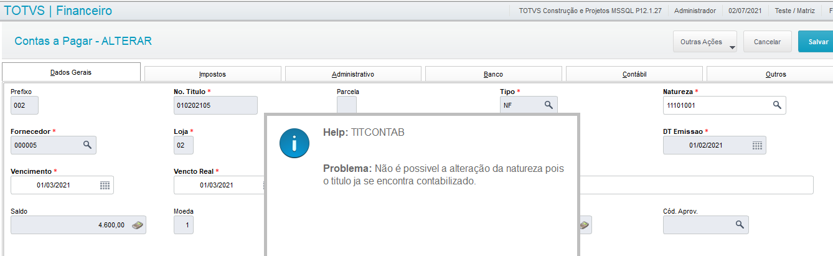Open the Administrativo tab
This screenshot has width=833, height=256.
[353, 74]
